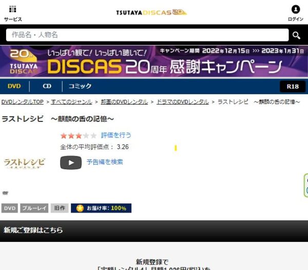Switch to the コミック tab
This screenshot has height=270, width=308.
coord(80,86)
